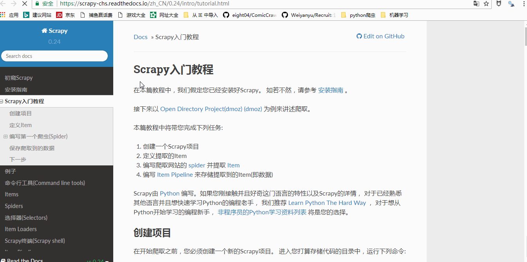Collapse the Scrapy入门教程 sidebar section

pos(2,101)
